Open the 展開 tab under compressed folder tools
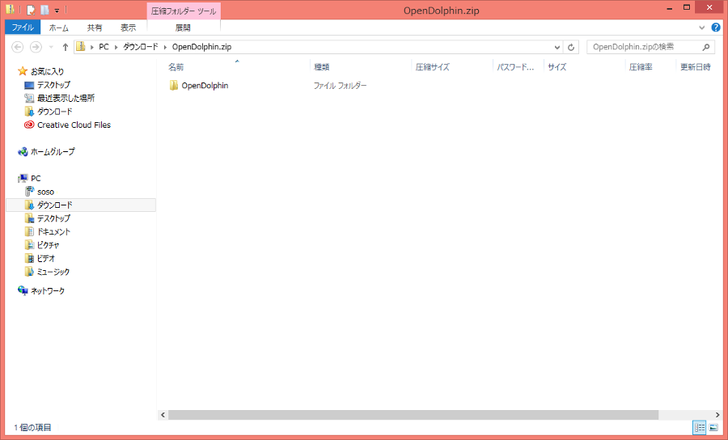728x440 pixels. pos(183,27)
